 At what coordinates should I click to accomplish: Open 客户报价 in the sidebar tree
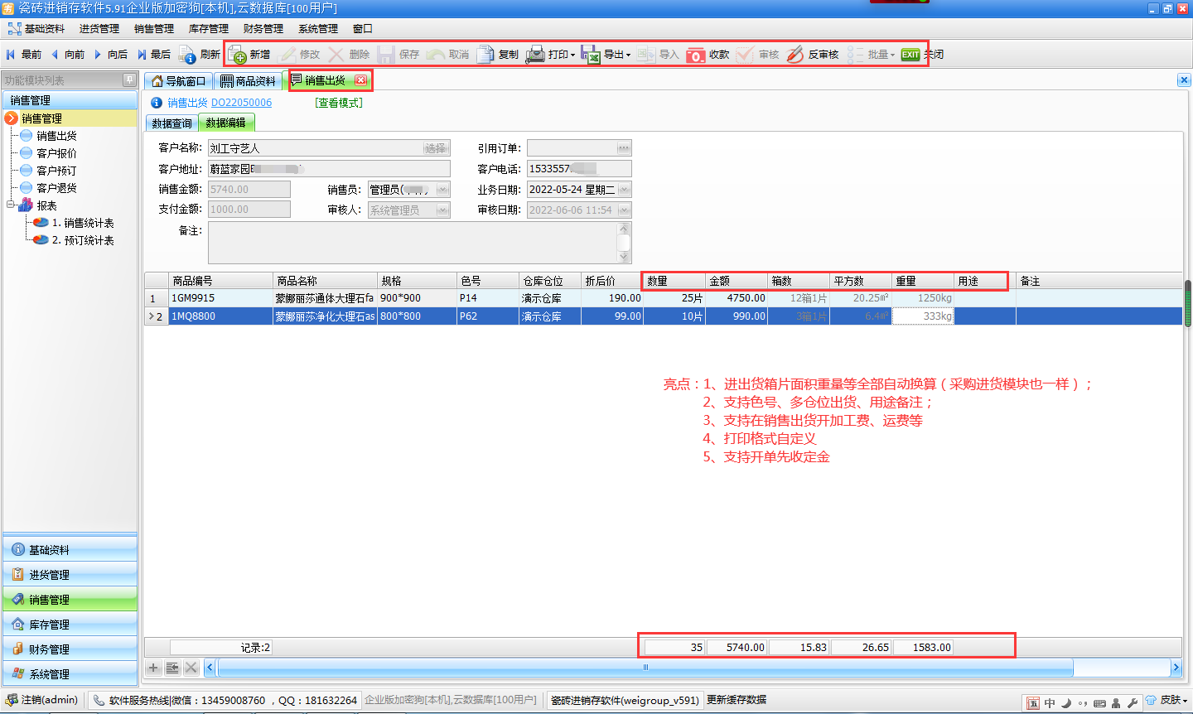click(56, 153)
